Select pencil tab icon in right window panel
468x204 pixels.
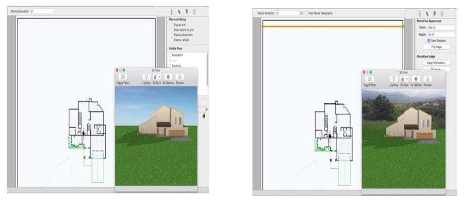pos(427,14)
